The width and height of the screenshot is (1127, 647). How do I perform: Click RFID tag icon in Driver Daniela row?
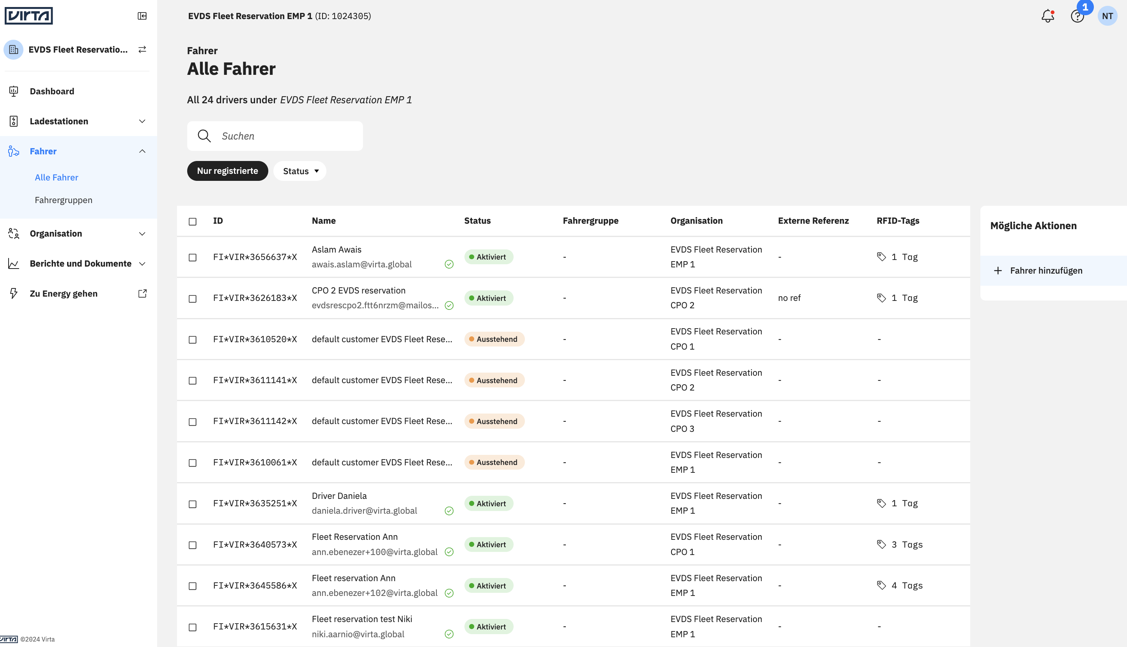coord(882,503)
